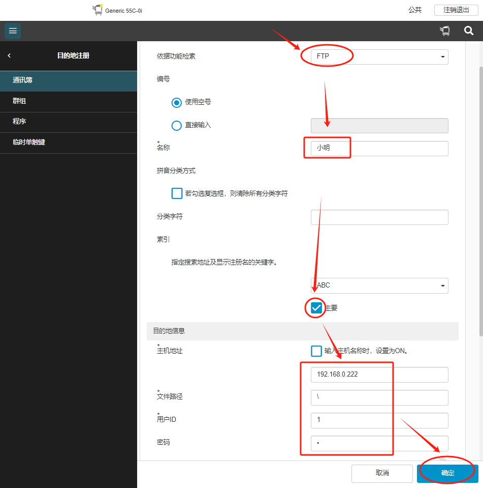Click the search magnifier icon
Screen dimensions: 483x488
(x=468, y=31)
